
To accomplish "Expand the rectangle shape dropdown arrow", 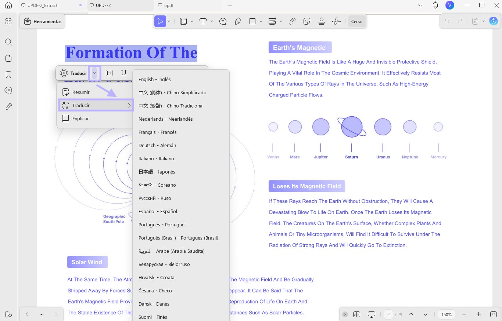I will [261, 21].
